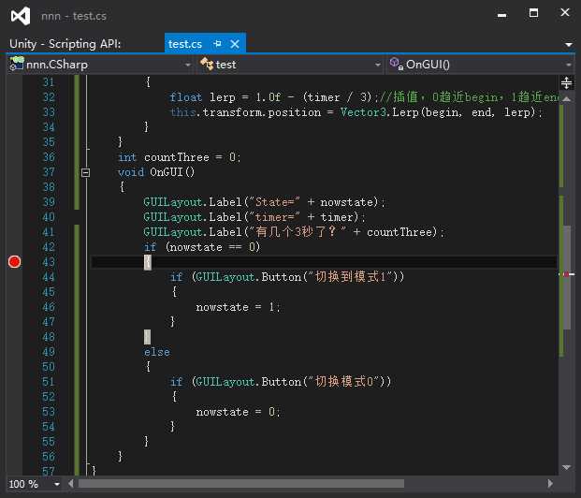Screen dimensions: 581x498
Task: Click the test class icon
Action: (207, 64)
